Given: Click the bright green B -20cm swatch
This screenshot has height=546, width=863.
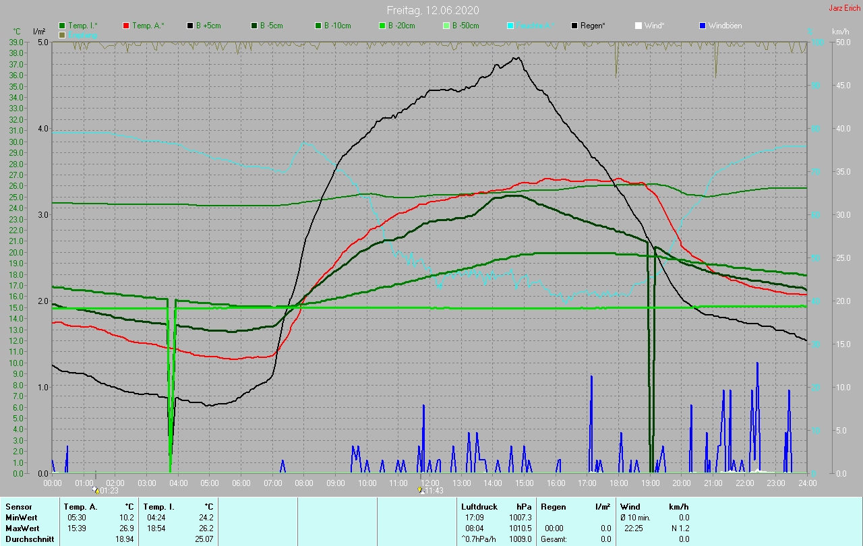Looking at the screenshot, I should [383, 26].
